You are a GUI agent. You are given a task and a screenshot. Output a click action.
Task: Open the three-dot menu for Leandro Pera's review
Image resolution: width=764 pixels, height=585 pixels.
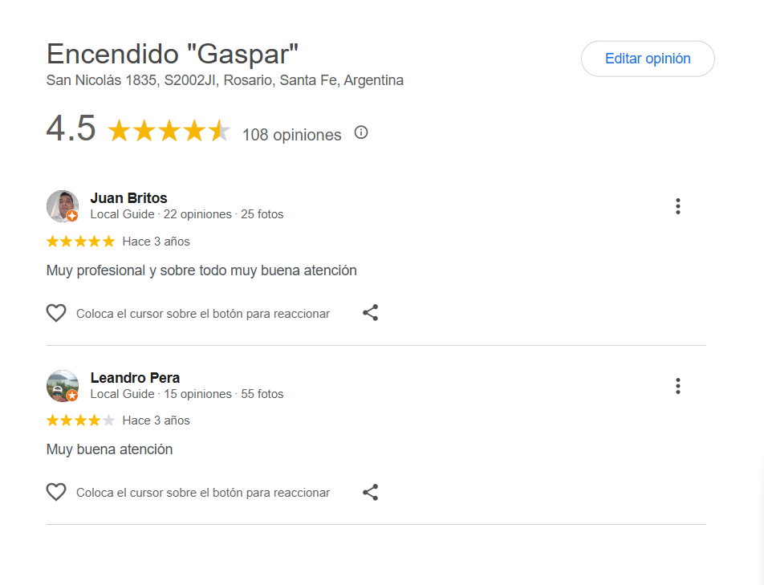click(678, 386)
